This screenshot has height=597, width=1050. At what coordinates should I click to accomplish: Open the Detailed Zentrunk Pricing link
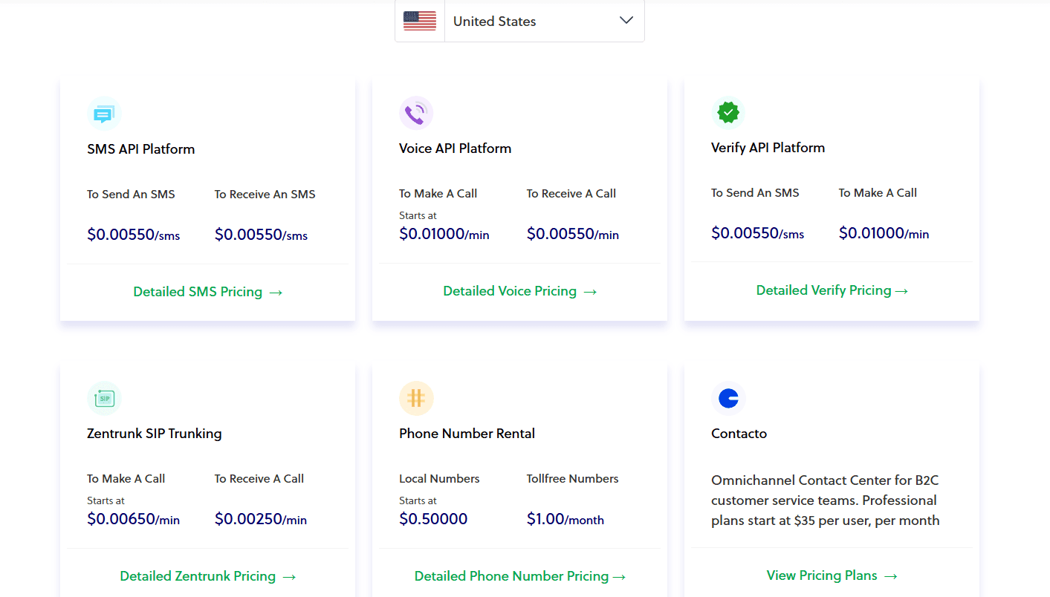coord(208,576)
